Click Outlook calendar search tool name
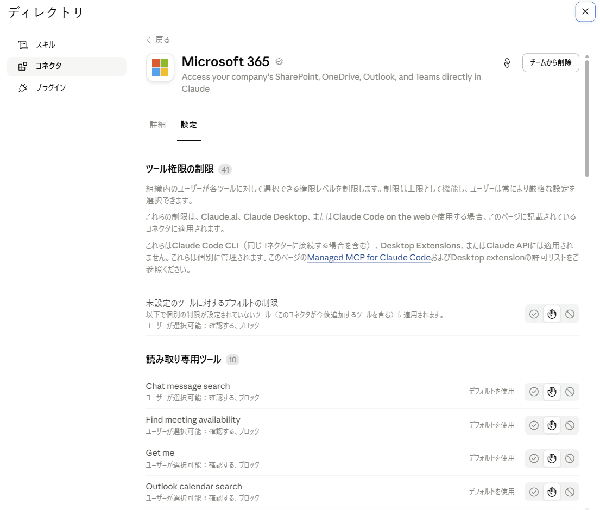The image size is (600, 510). click(x=194, y=487)
